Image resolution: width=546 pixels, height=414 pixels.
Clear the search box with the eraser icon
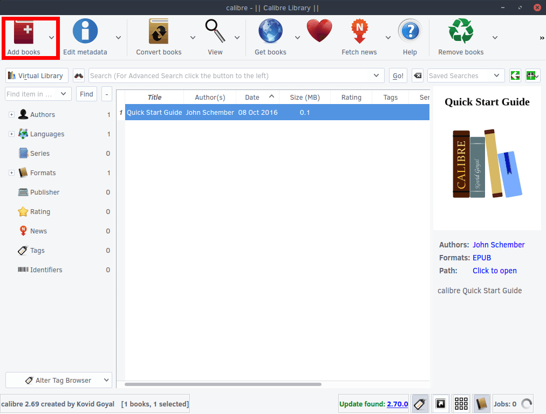[417, 75]
